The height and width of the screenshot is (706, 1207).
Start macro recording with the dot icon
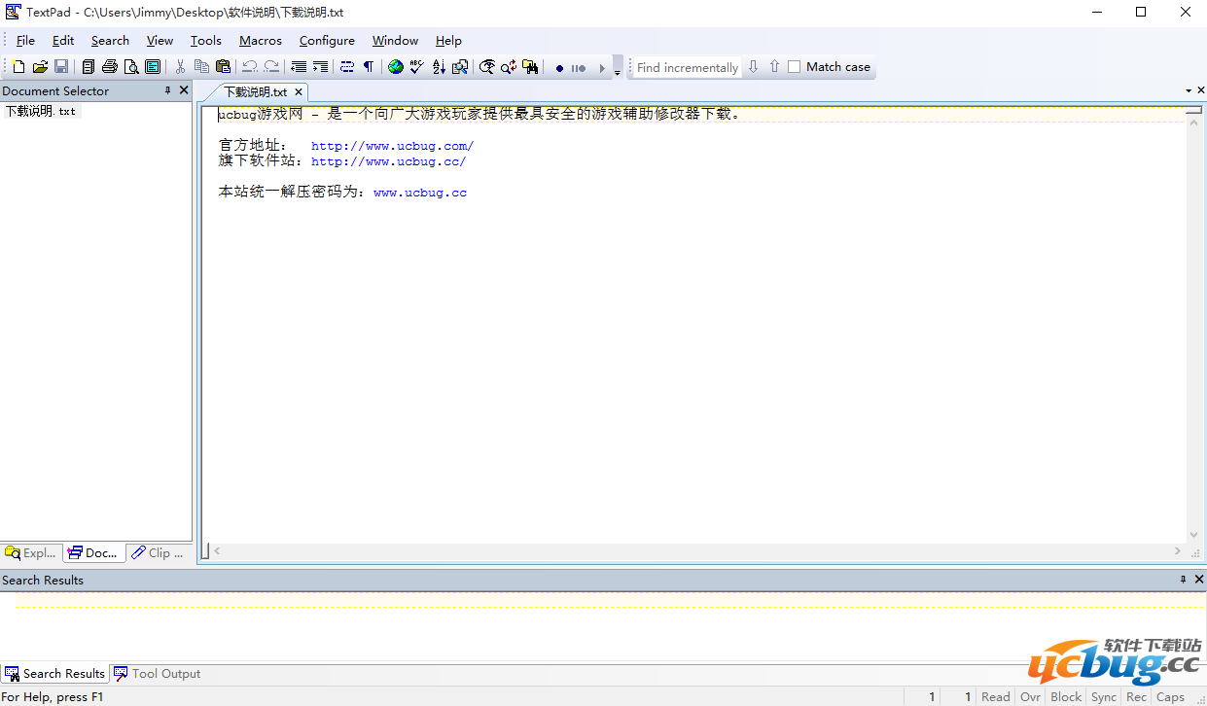(559, 68)
